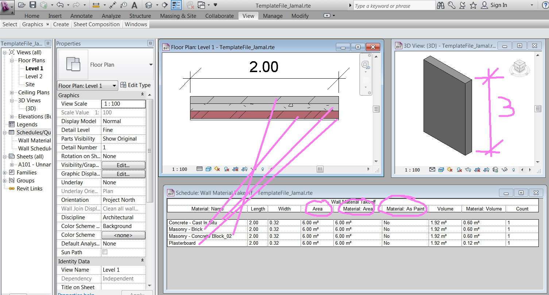Select the Measure Between Two References tool
This screenshot has height=295, width=549.
[96, 5]
